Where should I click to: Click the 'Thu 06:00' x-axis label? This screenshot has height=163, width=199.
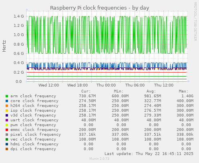tap(135, 85)
